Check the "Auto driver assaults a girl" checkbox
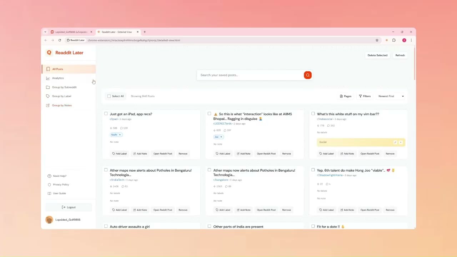Screen dimensions: 457x257 106,226
